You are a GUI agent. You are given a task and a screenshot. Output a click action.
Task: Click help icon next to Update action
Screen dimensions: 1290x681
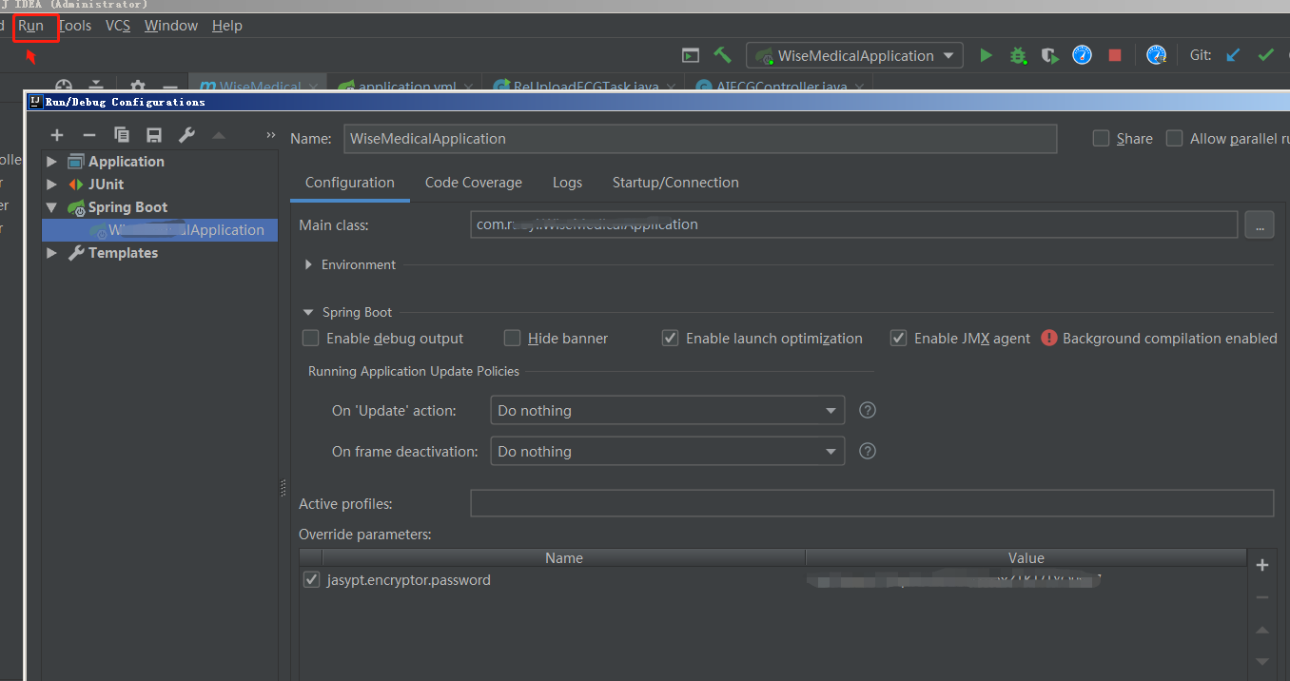[867, 410]
